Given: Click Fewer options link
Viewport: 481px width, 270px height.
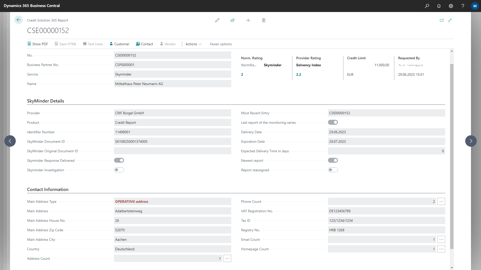Looking at the screenshot, I should [x=221, y=44].
